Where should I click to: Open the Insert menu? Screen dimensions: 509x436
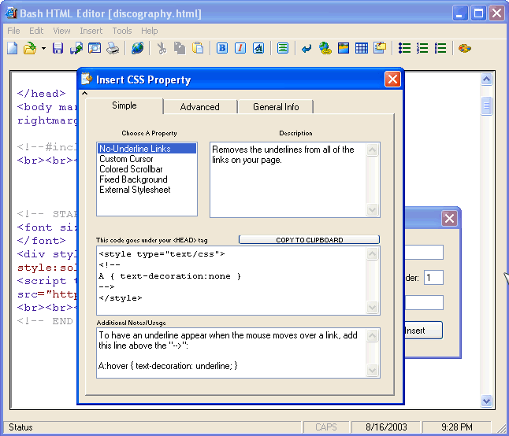(x=91, y=31)
